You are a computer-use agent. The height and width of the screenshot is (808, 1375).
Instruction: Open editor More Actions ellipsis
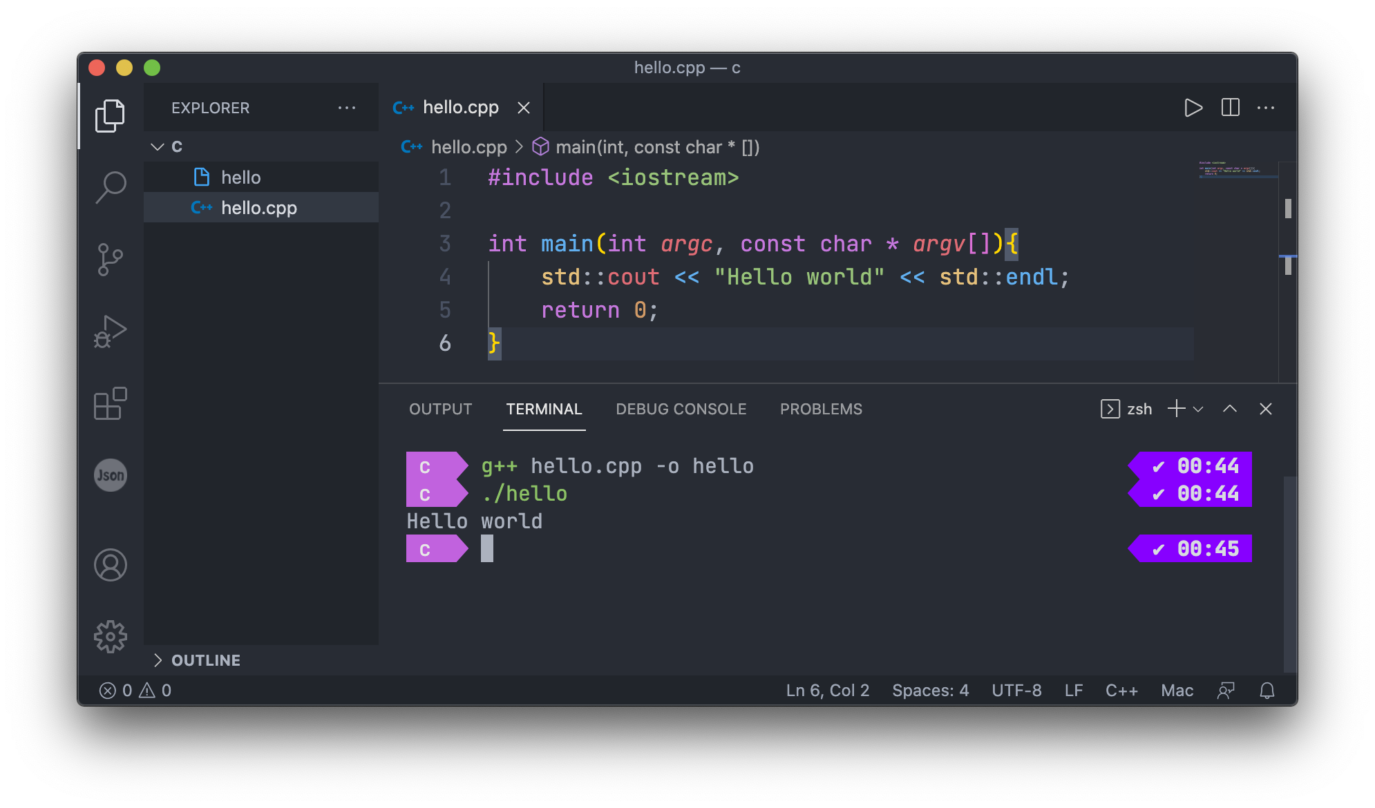(x=1266, y=108)
